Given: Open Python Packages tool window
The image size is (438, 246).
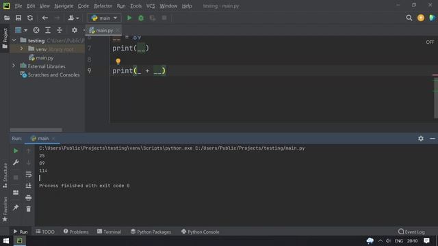Looking at the screenshot, I should [151, 232].
